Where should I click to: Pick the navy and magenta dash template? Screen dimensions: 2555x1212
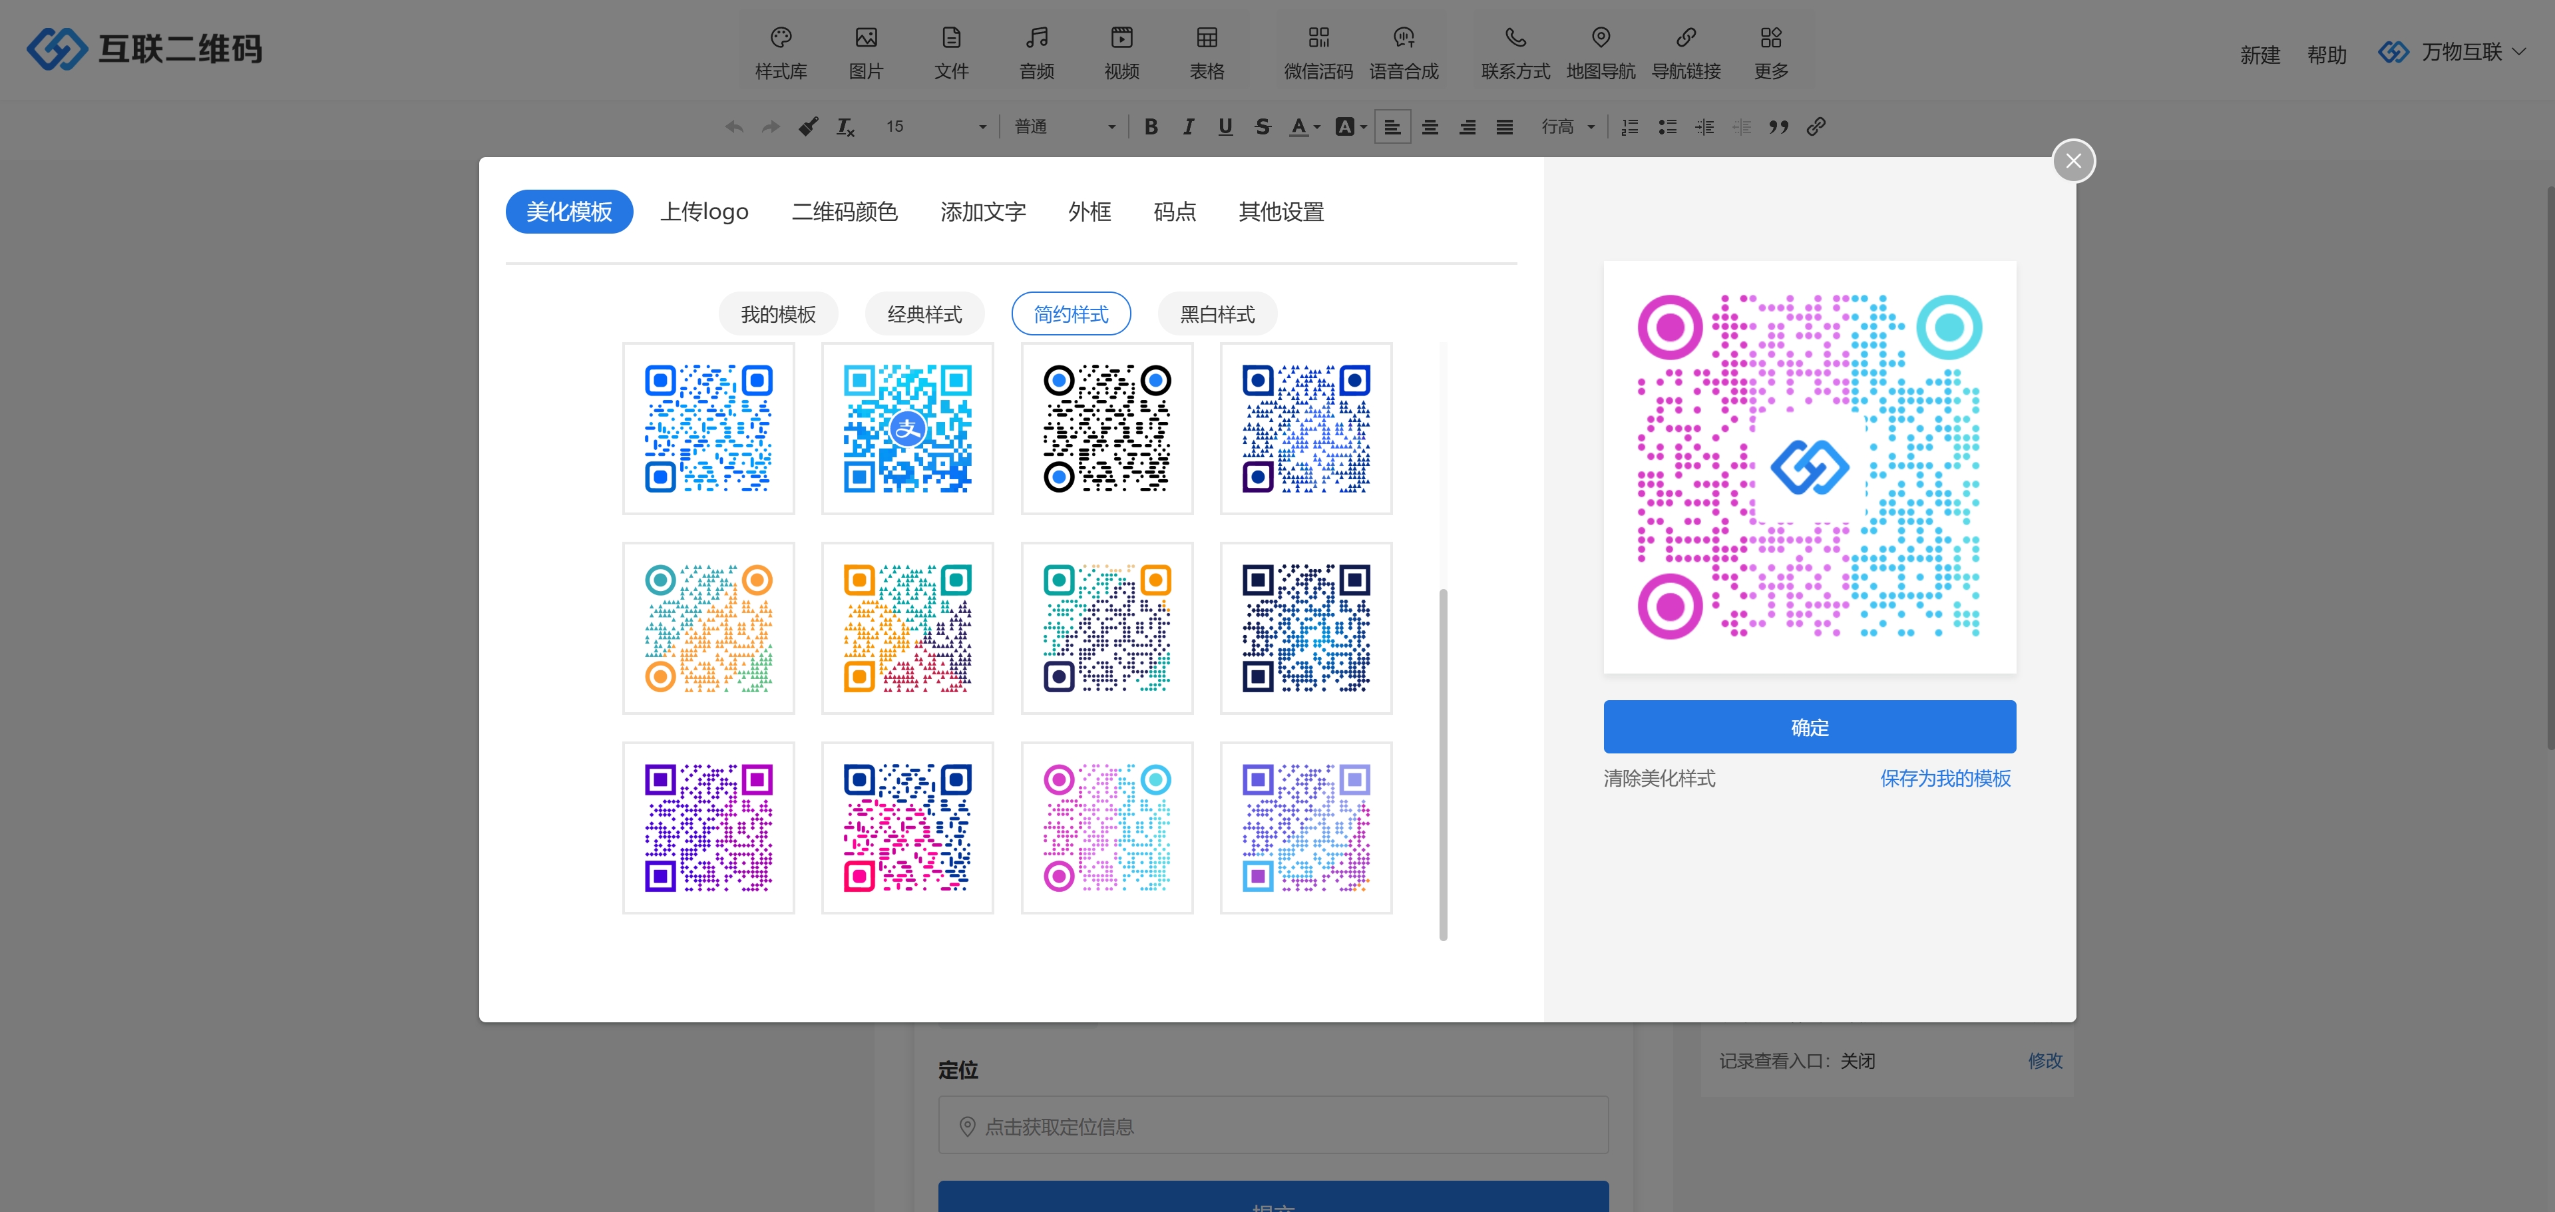(908, 827)
